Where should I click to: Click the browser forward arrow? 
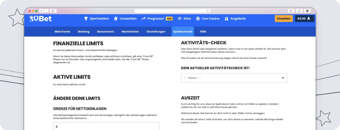click(46, 11)
